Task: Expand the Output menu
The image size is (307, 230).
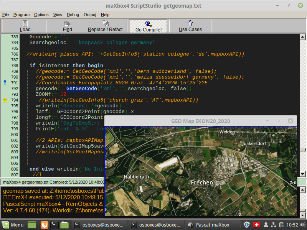Action: [90, 15]
